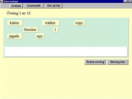Pick the word tile trädets
132x99 pixels.
click(51, 23)
